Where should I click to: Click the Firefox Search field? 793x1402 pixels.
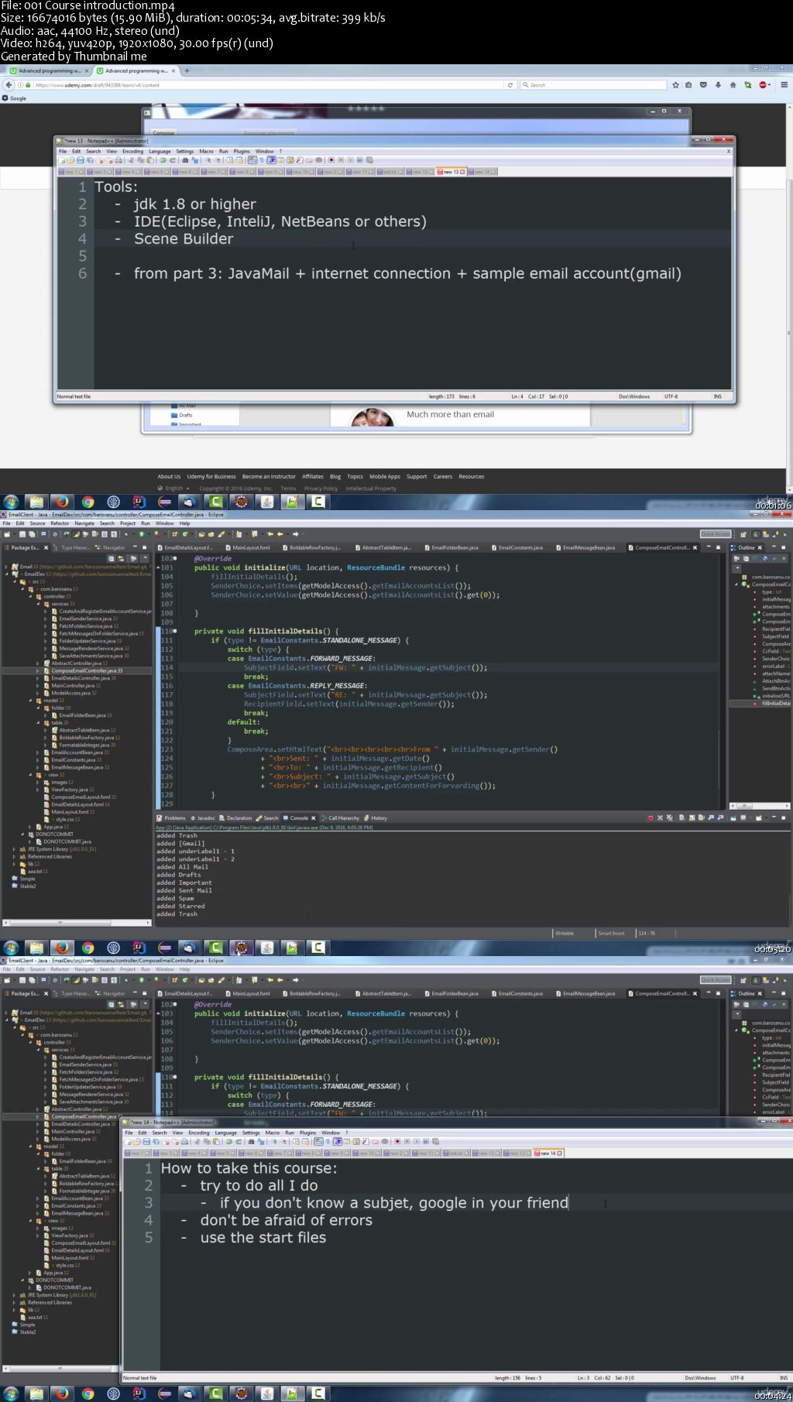[592, 85]
